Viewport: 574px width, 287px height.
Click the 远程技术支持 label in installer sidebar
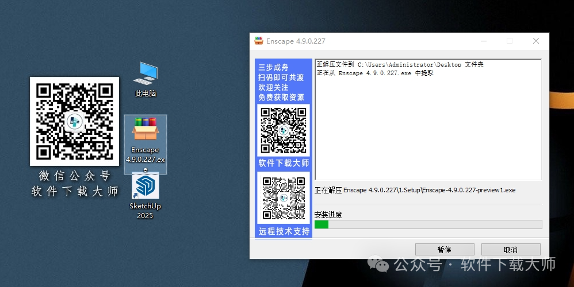[284, 231]
